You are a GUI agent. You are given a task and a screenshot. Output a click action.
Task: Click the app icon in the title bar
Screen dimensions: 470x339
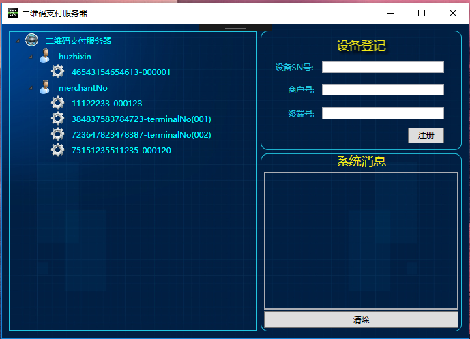tap(13, 13)
